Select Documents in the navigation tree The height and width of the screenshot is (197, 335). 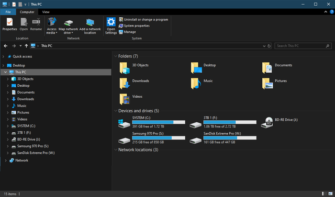coord(26,92)
